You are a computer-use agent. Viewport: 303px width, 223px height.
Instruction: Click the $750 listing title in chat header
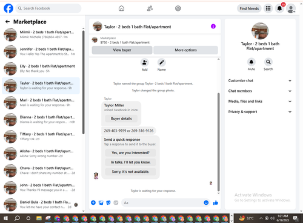[x=125, y=42]
